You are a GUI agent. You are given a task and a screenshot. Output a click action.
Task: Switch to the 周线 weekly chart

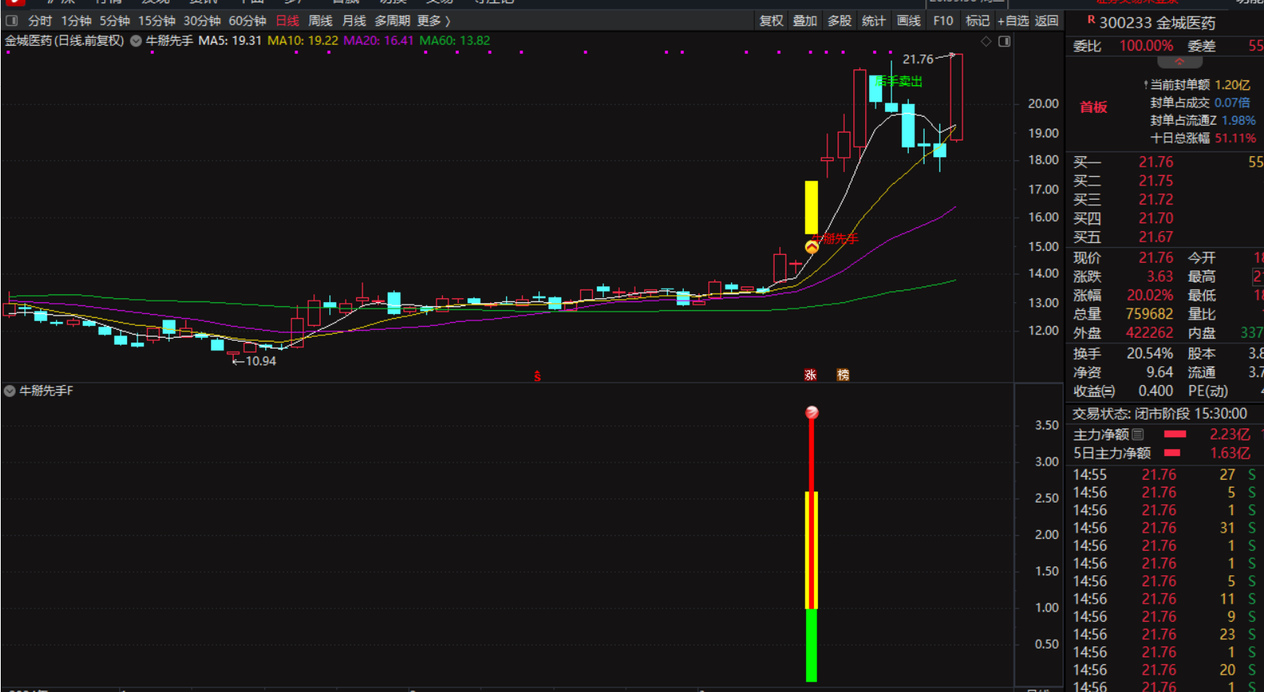tap(320, 21)
